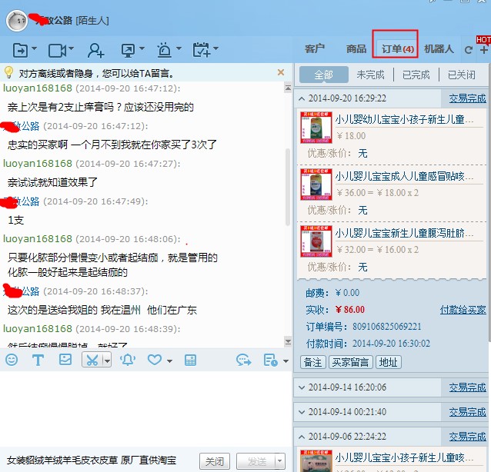Image resolution: width=491 pixels, height=472 pixels.
Task: Open product thumbnail for 小儿婴儿宝宝新生儿童腹泻肚脐
Action: pos(316,241)
